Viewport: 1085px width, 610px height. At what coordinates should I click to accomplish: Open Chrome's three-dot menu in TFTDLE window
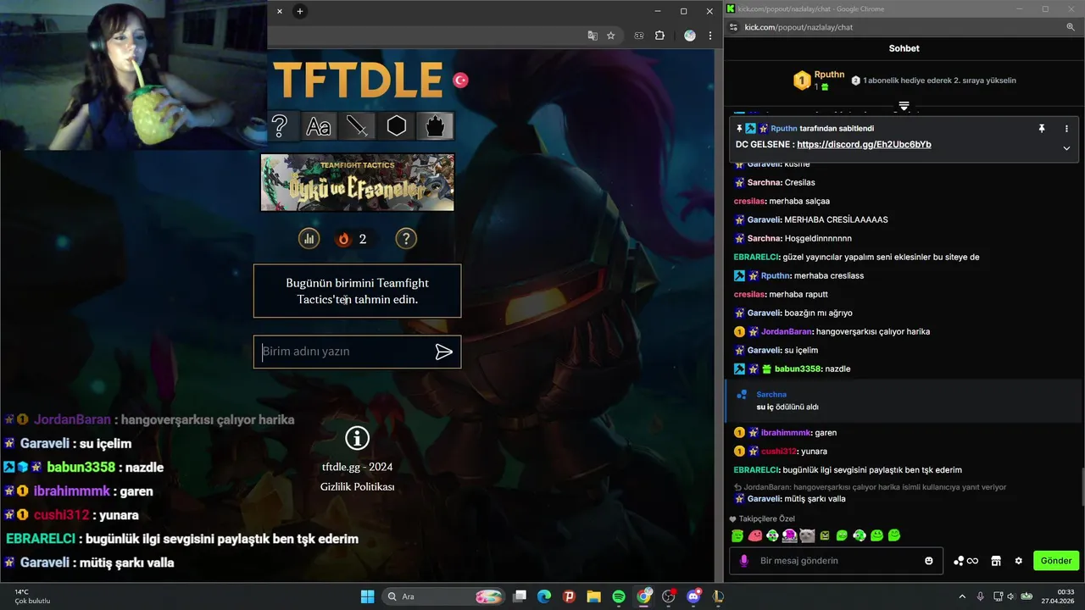710,36
